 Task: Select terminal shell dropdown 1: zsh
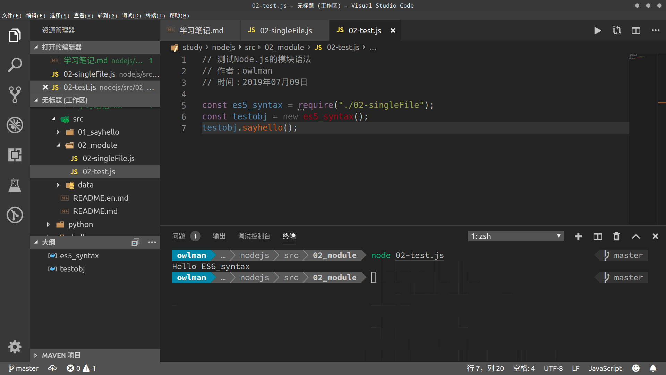coord(516,236)
